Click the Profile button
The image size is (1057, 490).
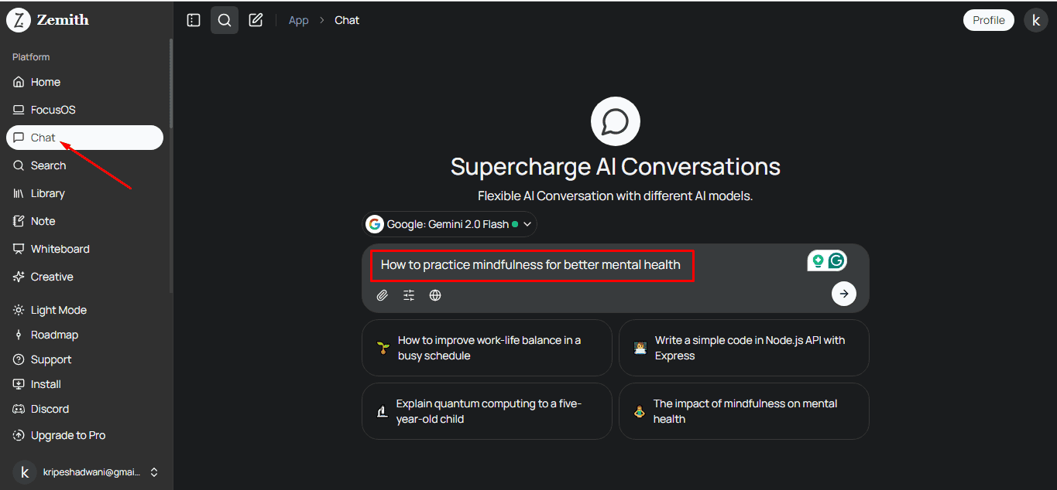[x=988, y=20]
